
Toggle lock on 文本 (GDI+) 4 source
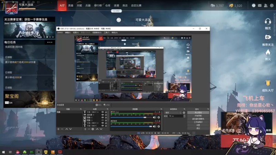106,112
